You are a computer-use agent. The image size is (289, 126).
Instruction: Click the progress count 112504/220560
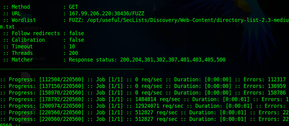click(61, 79)
